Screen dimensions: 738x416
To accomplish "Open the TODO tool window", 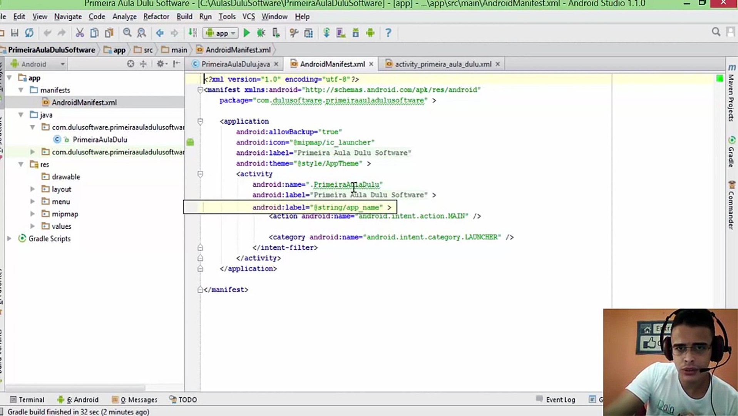I will 183,400.
